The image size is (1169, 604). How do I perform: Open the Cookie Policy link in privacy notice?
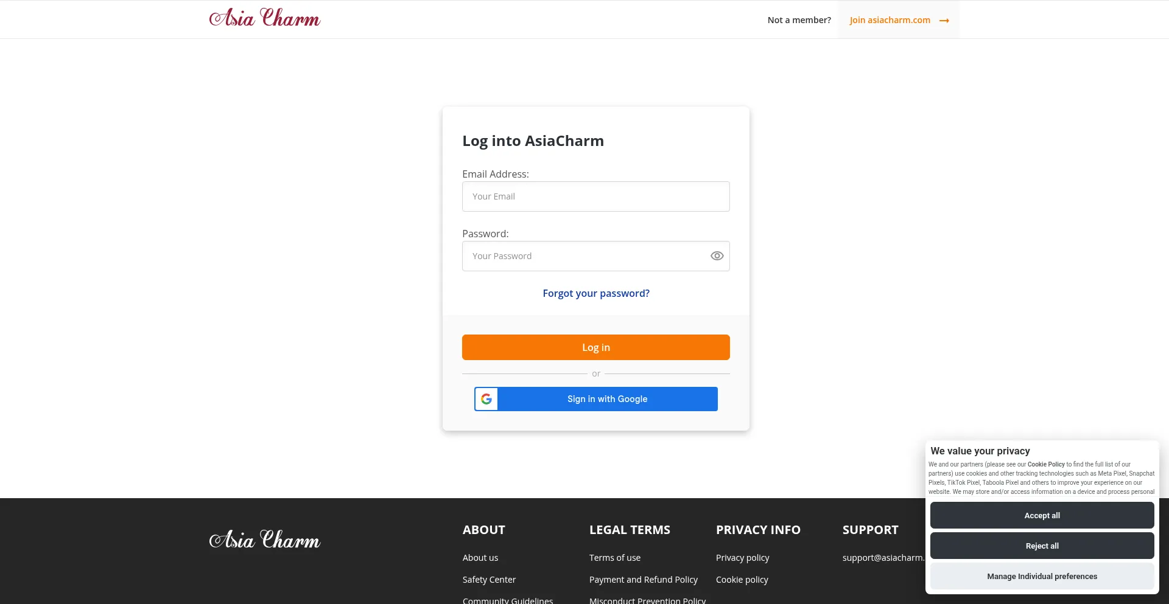point(1046,464)
